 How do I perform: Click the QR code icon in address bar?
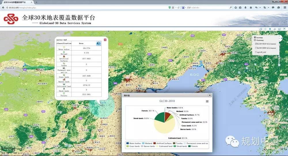coord(173,7)
